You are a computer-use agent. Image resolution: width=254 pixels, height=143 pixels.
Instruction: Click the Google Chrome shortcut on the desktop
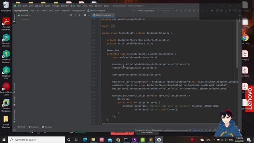[245, 39]
